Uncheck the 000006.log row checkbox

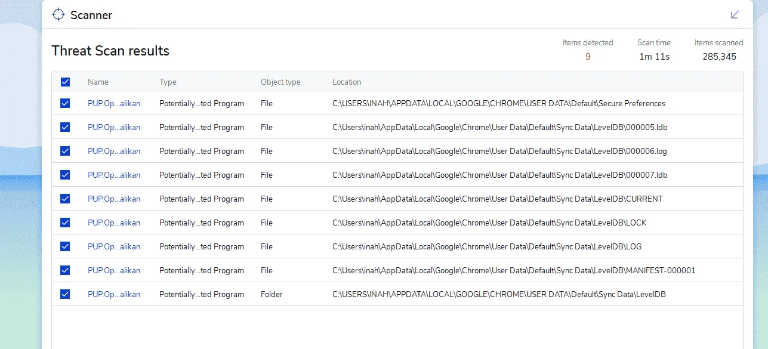pyautogui.click(x=65, y=151)
